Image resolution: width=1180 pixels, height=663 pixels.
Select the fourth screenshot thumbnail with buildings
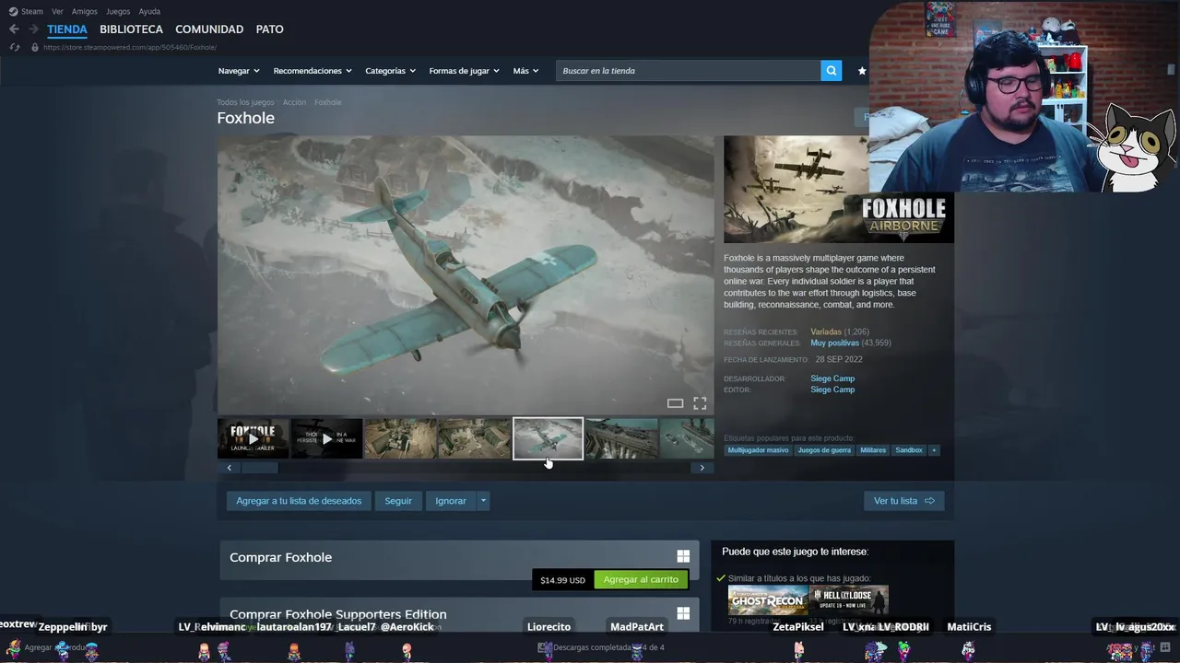[x=474, y=438]
